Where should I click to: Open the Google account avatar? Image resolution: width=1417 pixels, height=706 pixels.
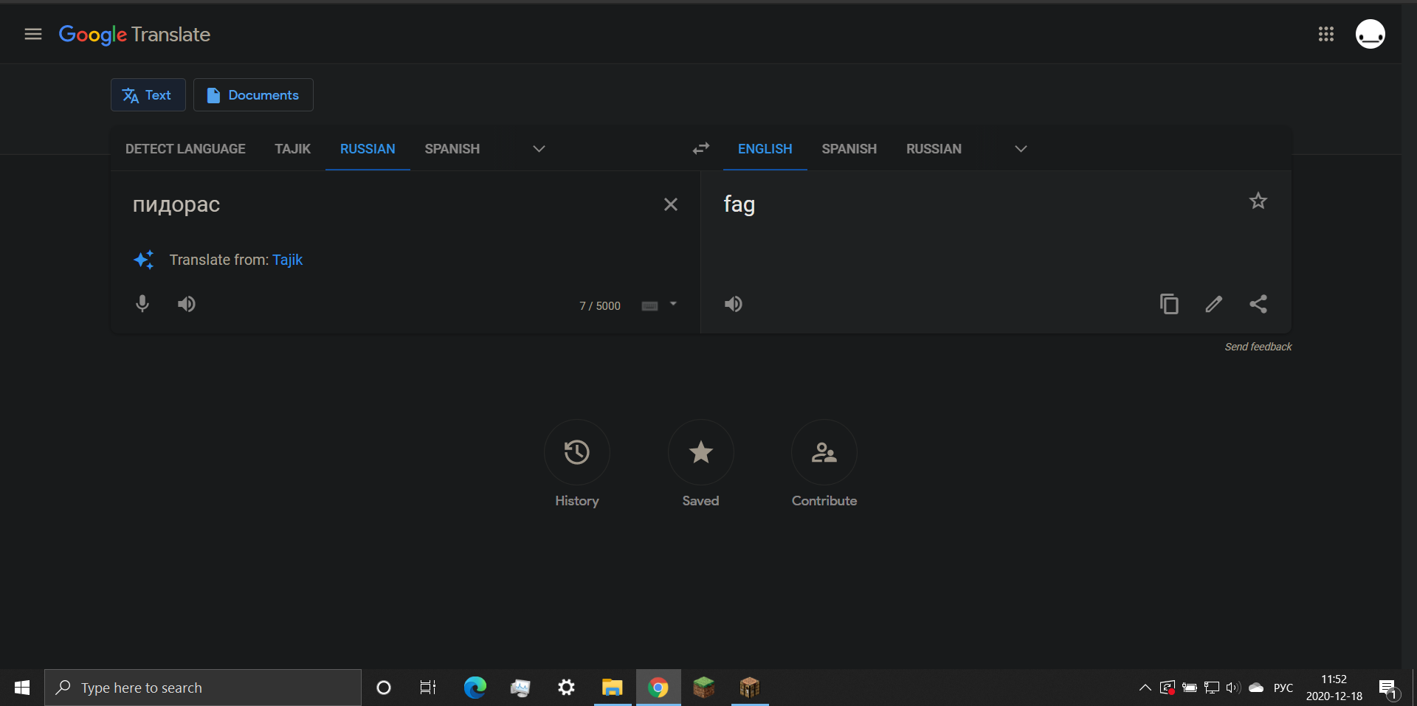point(1370,34)
